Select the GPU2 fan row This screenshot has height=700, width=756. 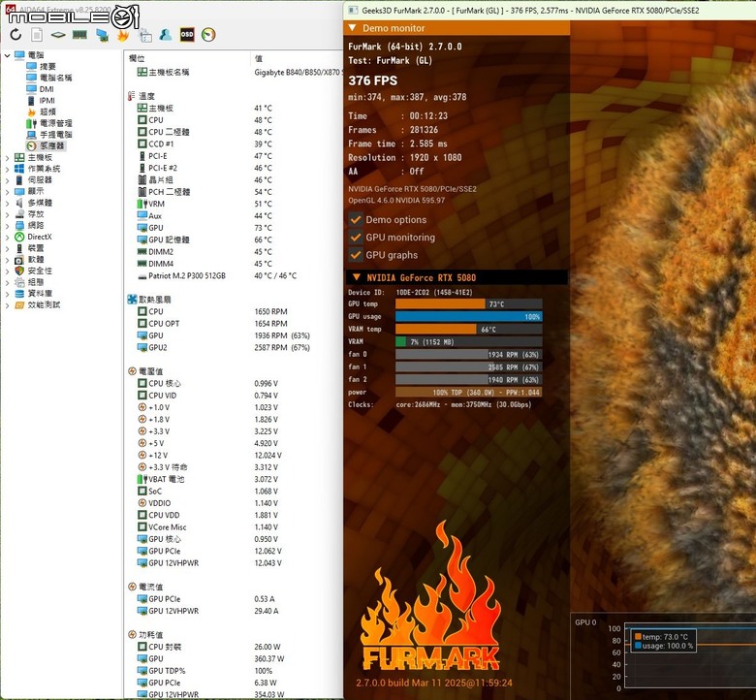pyautogui.click(x=234, y=347)
